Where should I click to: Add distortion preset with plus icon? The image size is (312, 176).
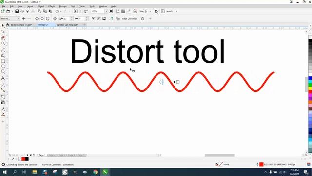24,19
